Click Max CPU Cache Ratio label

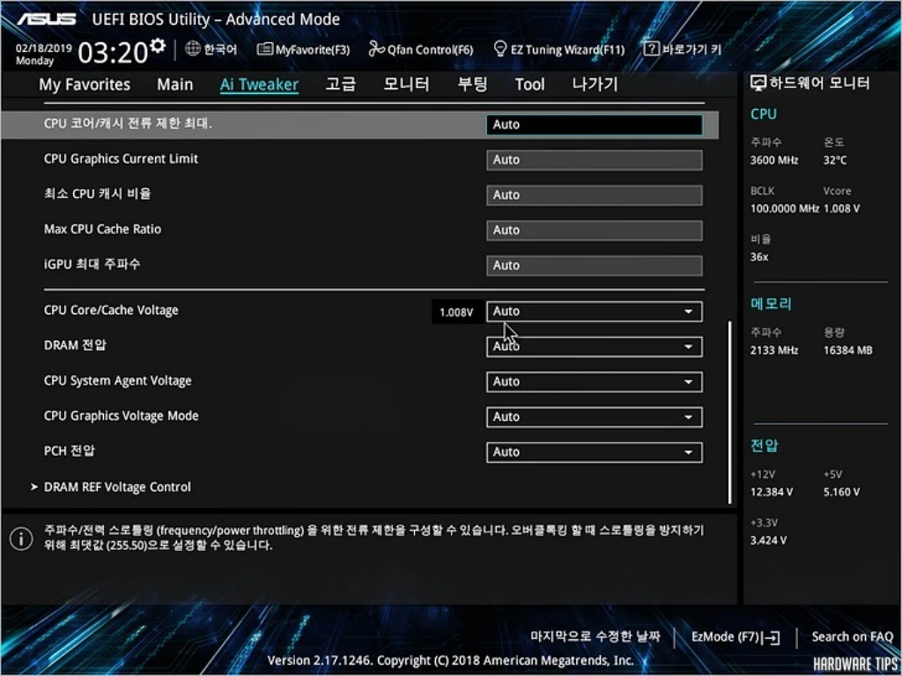pos(102,229)
